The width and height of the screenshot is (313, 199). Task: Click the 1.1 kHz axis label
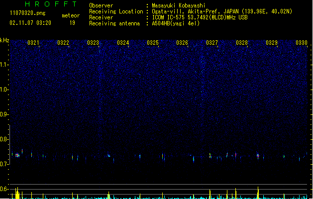(4, 65)
